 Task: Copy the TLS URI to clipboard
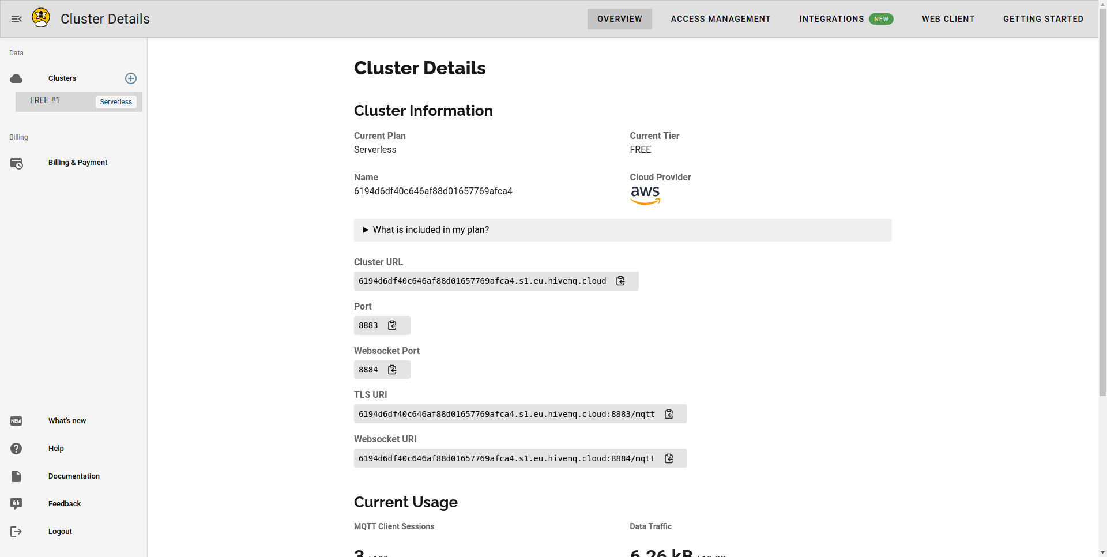click(x=669, y=414)
